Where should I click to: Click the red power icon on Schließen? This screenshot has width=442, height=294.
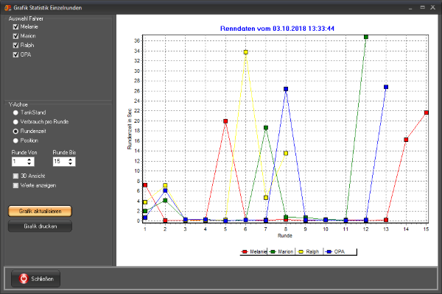click(24, 279)
